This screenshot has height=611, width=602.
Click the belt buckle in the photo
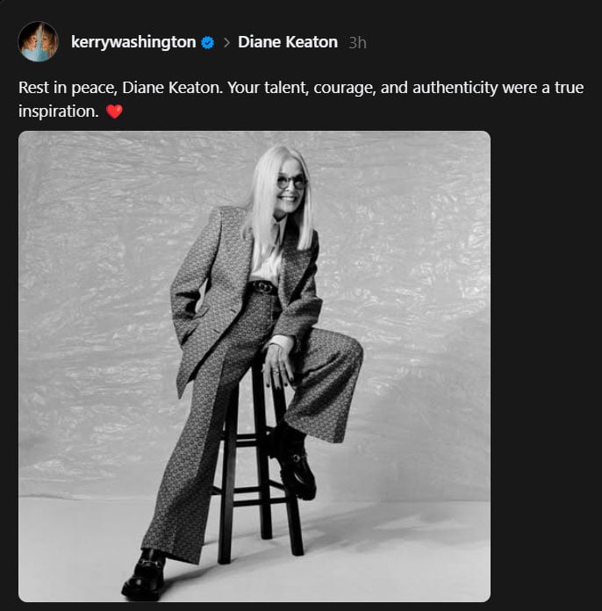coord(263,286)
